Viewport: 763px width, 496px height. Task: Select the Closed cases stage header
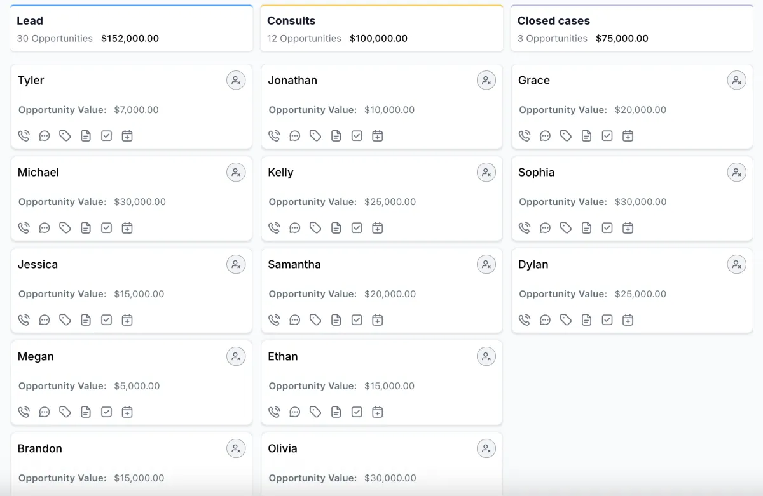pos(553,21)
